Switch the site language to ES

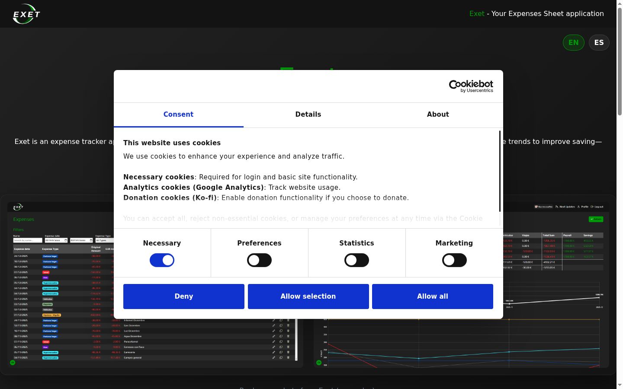pos(599,42)
